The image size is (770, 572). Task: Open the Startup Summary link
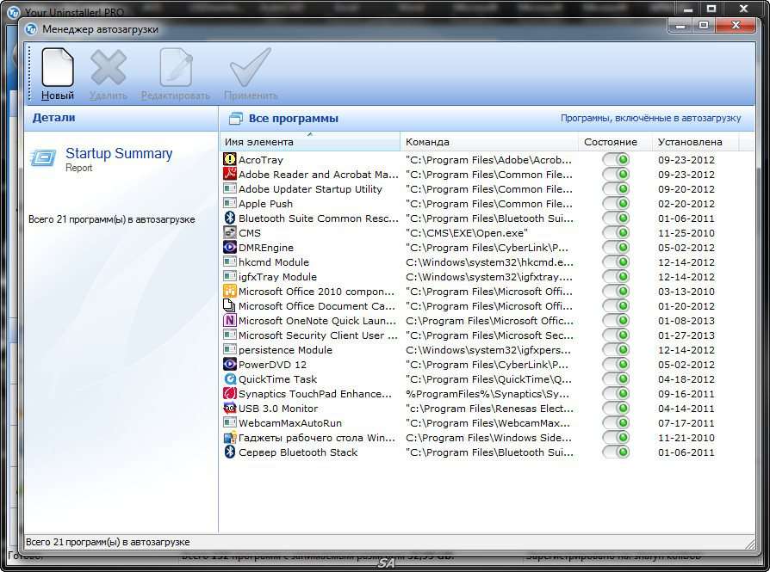(x=119, y=154)
